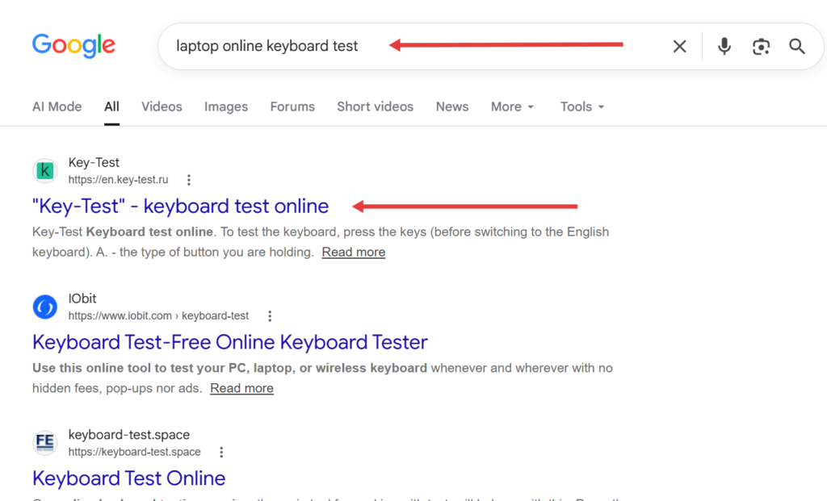Click the iobit.com keyboard-test URL
Screen dimensions: 827x501
(x=158, y=315)
